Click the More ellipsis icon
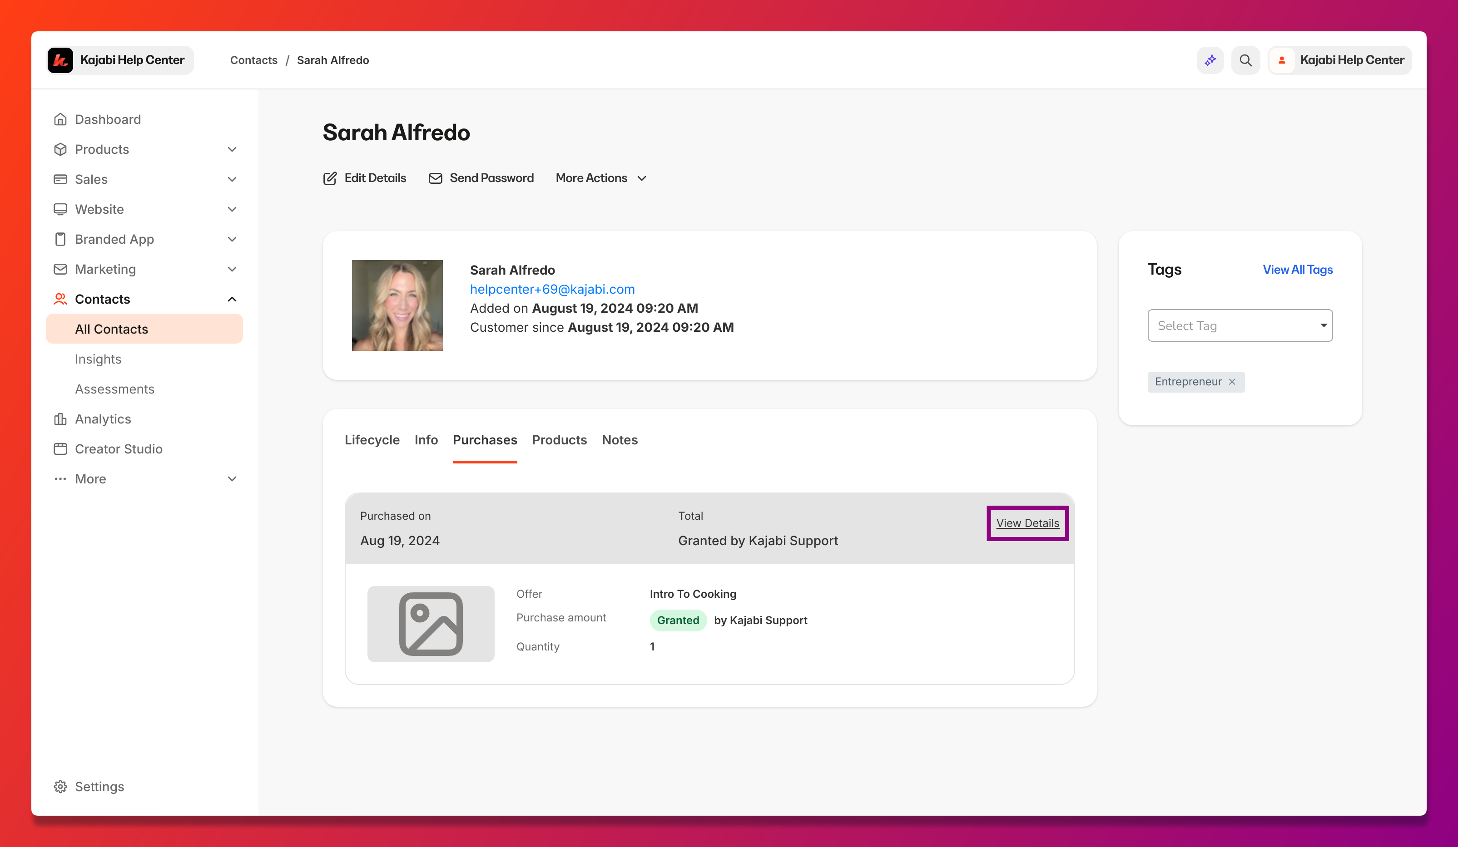The width and height of the screenshot is (1458, 847). 60,479
